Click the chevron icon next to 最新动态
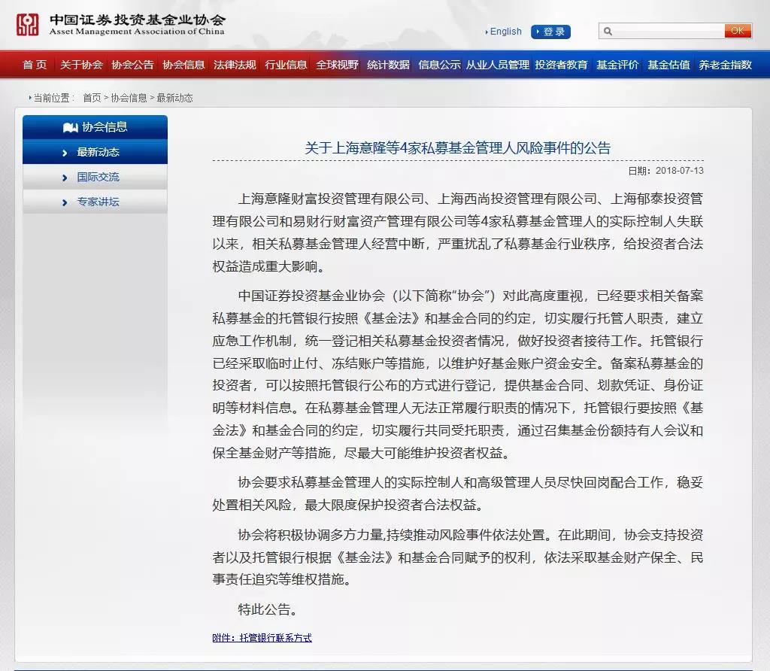Screen dimensions: 770x671 coord(65,153)
